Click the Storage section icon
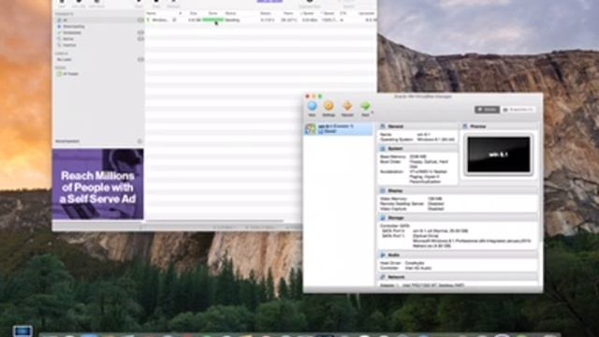Viewport: 599px width, 337px height. click(x=383, y=218)
